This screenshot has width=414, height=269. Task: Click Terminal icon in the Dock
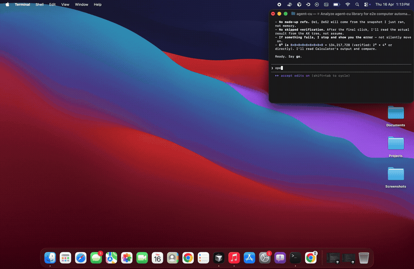point(295,258)
